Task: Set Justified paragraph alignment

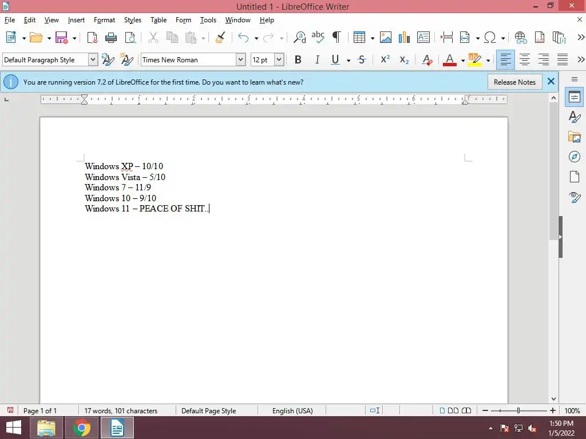Action: click(x=563, y=59)
